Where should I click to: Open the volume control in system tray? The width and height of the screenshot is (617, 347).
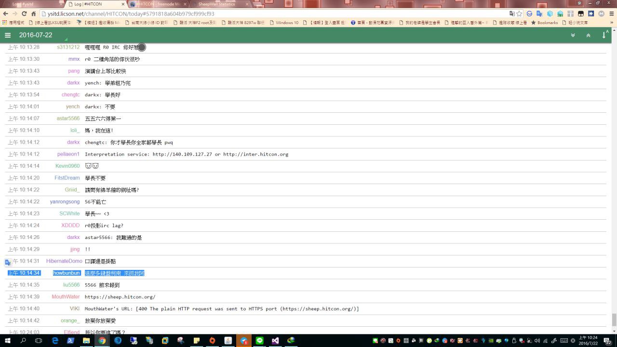click(x=537, y=341)
